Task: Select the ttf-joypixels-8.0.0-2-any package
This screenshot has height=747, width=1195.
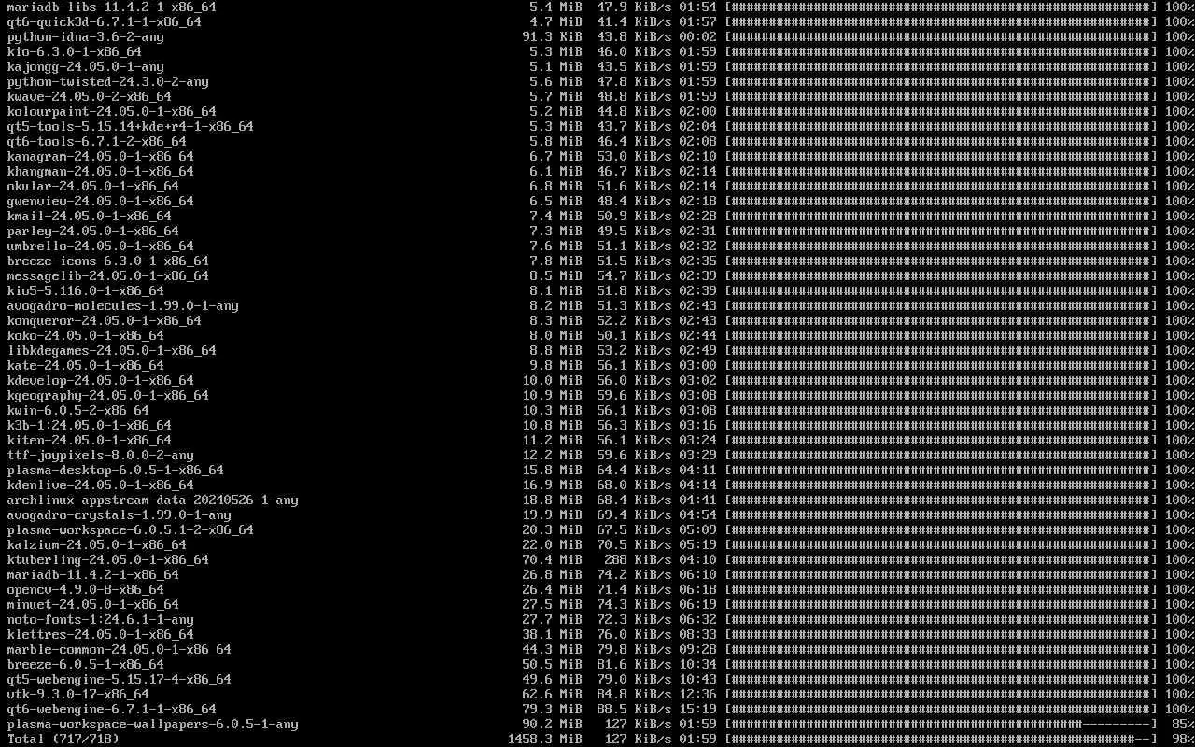Action: tap(101, 455)
